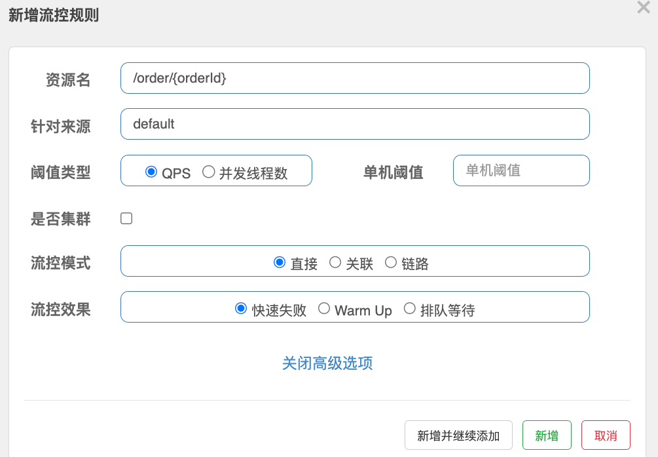The height and width of the screenshot is (457, 658).
Task: Click the 资源名 label
Action: tap(68, 80)
